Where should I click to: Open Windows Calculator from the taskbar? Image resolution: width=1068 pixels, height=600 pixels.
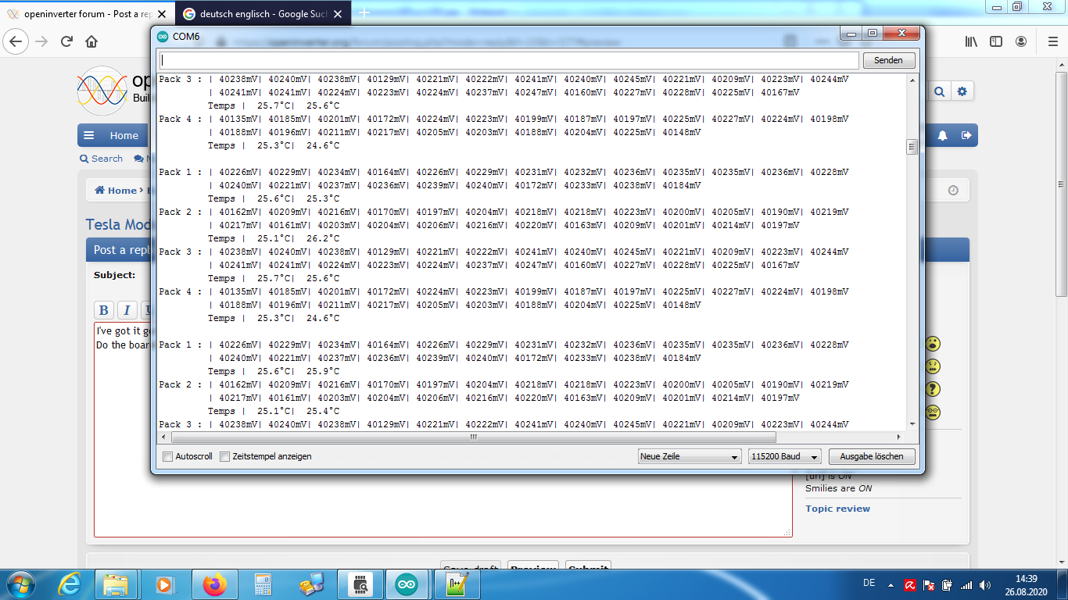pos(263,584)
